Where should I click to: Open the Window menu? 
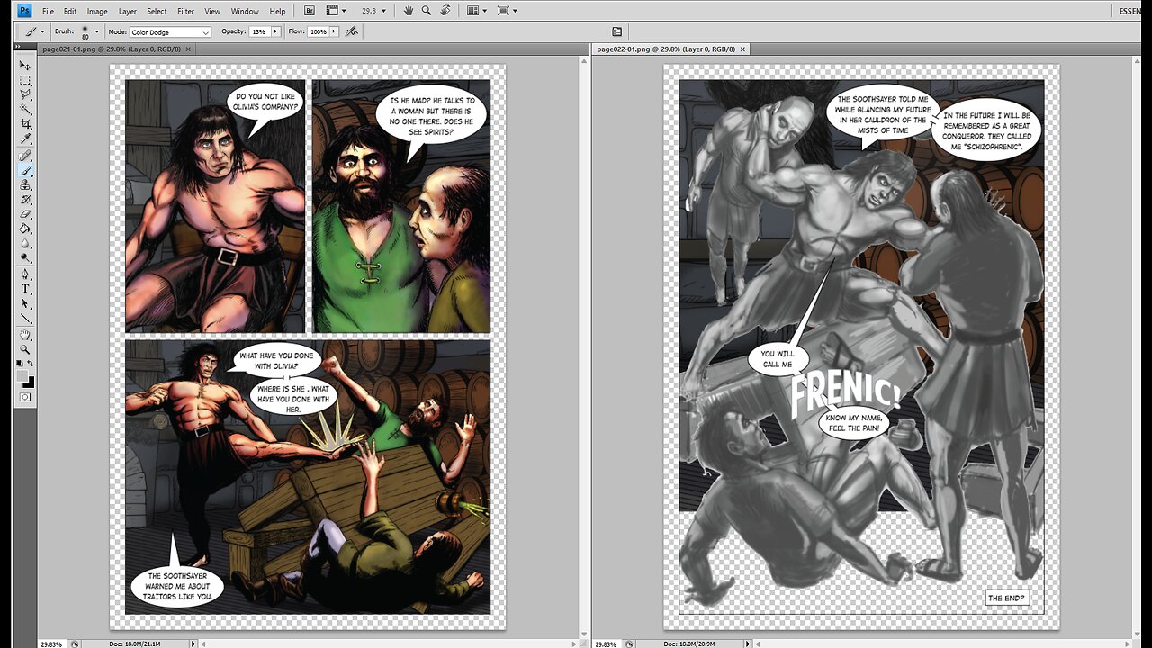click(245, 11)
